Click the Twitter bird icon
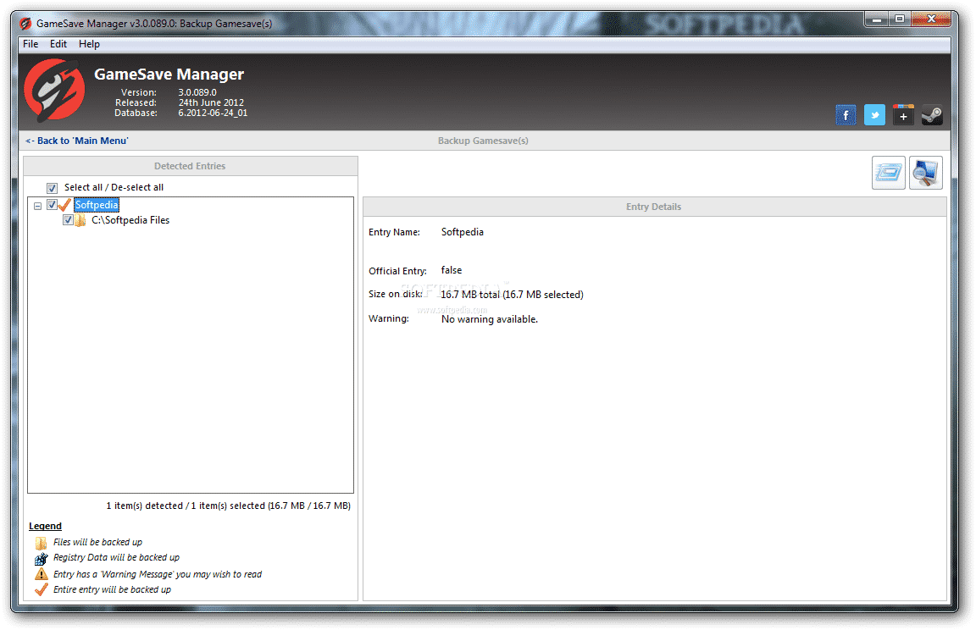Viewport: 976px width, 630px height. pyautogui.click(x=874, y=115)
